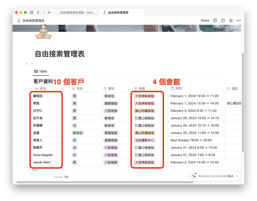Go back with the left arrow
Screen dimensions: 257x201
[x=38, y=12]
